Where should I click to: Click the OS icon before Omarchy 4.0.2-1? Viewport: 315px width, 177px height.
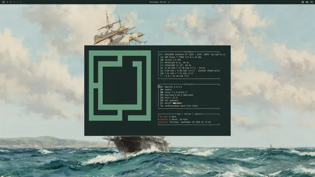tap(158, 87)
